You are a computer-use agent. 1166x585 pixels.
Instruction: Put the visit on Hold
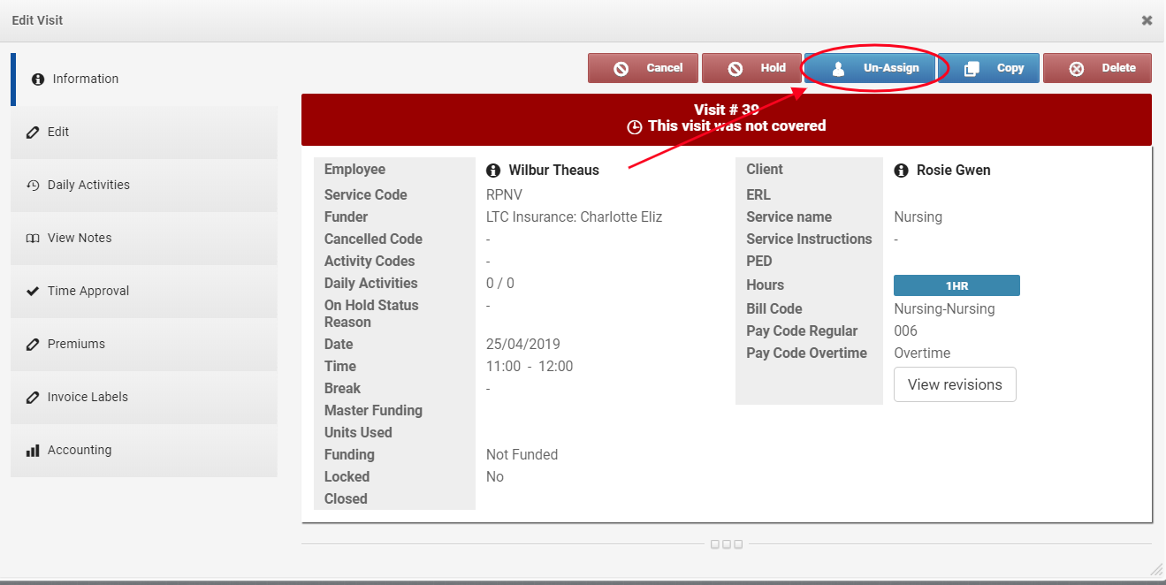click(x=751, y=68)
